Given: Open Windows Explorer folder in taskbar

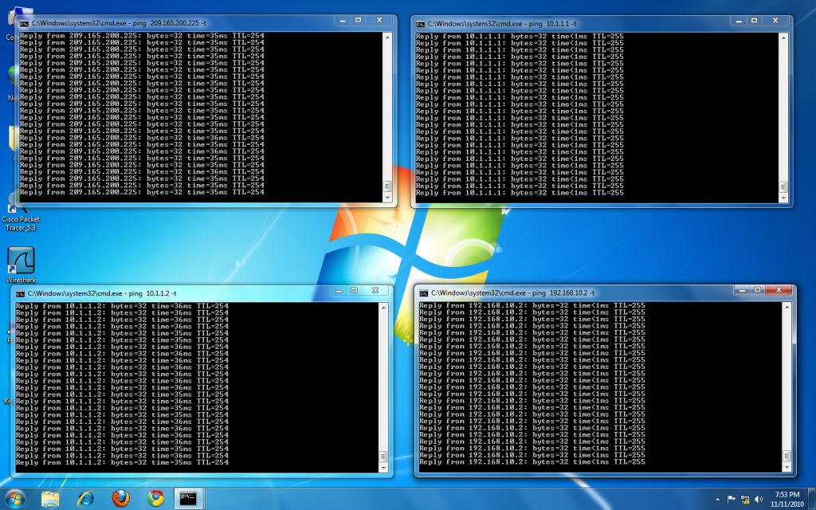Looking at the screenshot, I should 50,498.
